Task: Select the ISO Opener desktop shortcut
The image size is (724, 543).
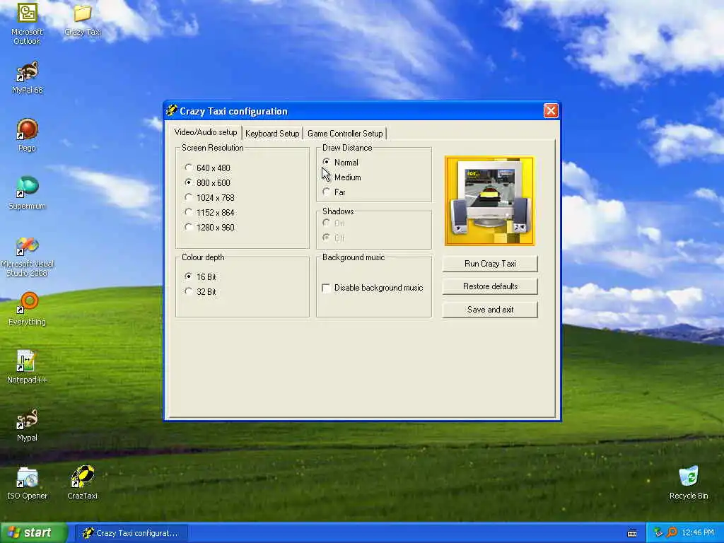Action: click(x=27, y=484)
